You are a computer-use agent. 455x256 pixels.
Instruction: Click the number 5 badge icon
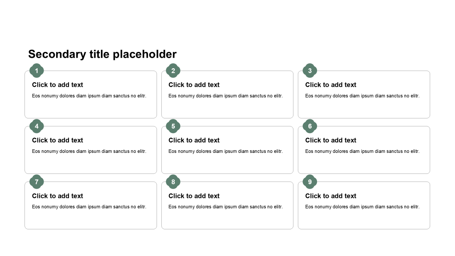(173, 126)
